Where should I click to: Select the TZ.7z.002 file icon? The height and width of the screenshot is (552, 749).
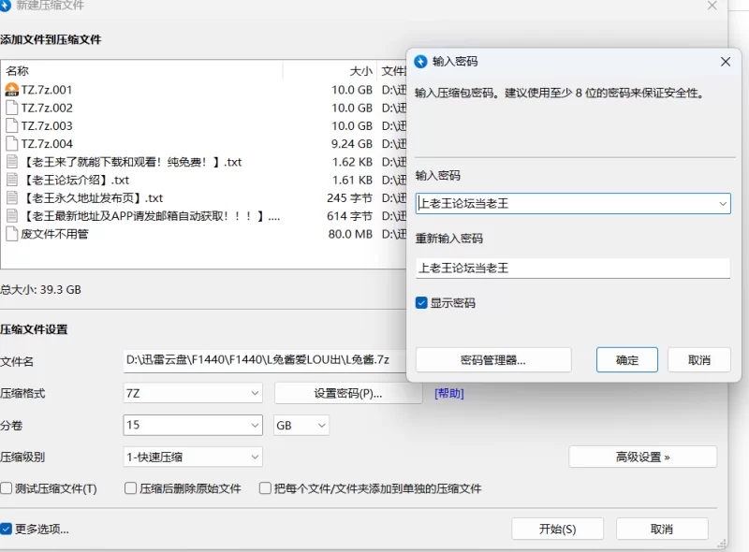click(12, 108)
